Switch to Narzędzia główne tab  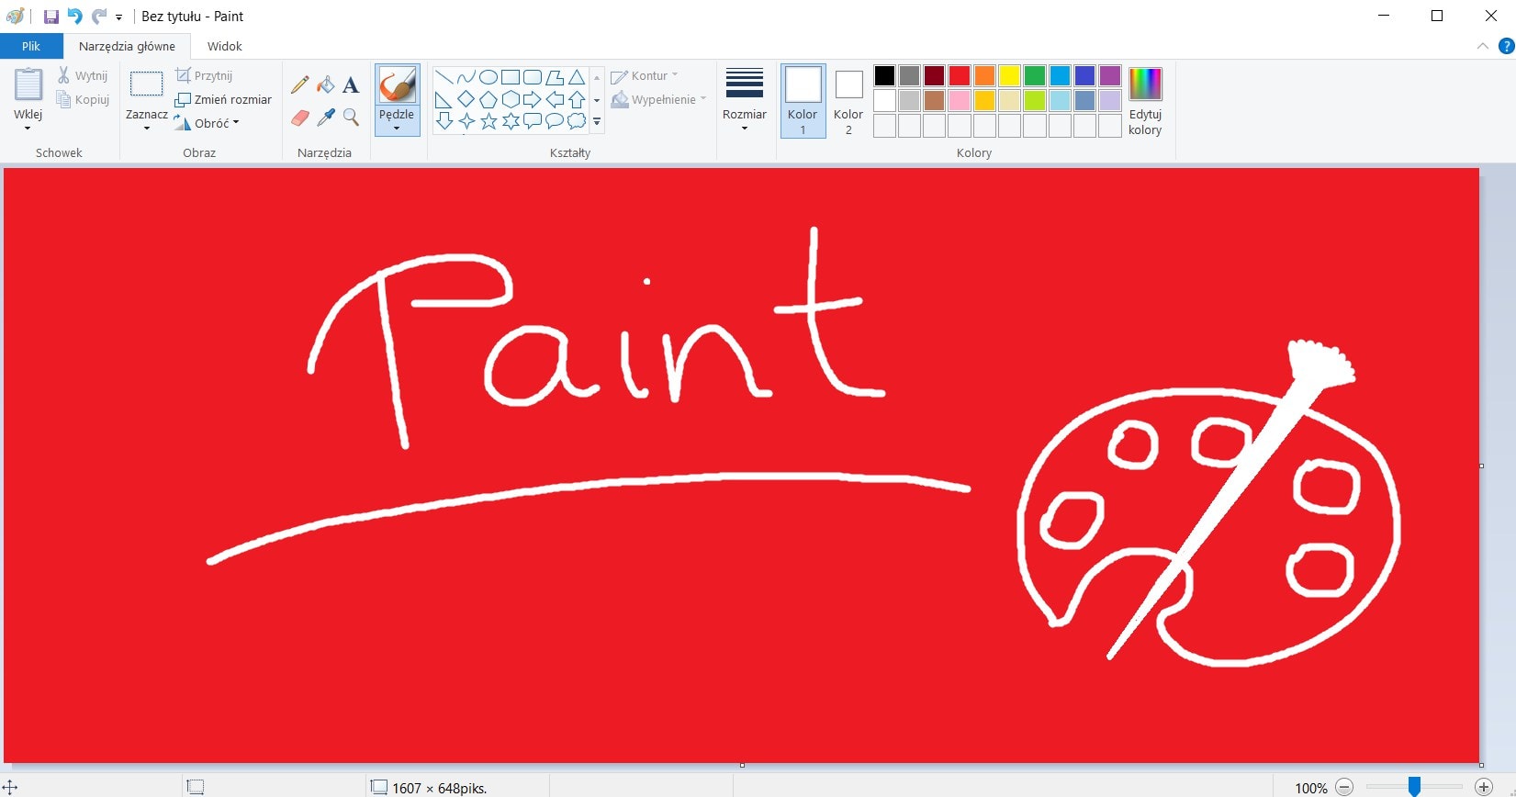[x=127, y=46]
